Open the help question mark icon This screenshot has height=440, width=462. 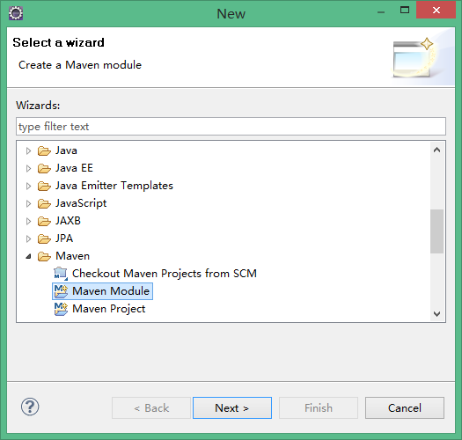[30, 407]
